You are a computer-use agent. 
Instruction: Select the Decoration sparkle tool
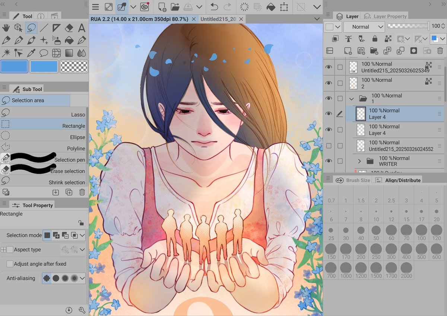[x=44, y=40]
